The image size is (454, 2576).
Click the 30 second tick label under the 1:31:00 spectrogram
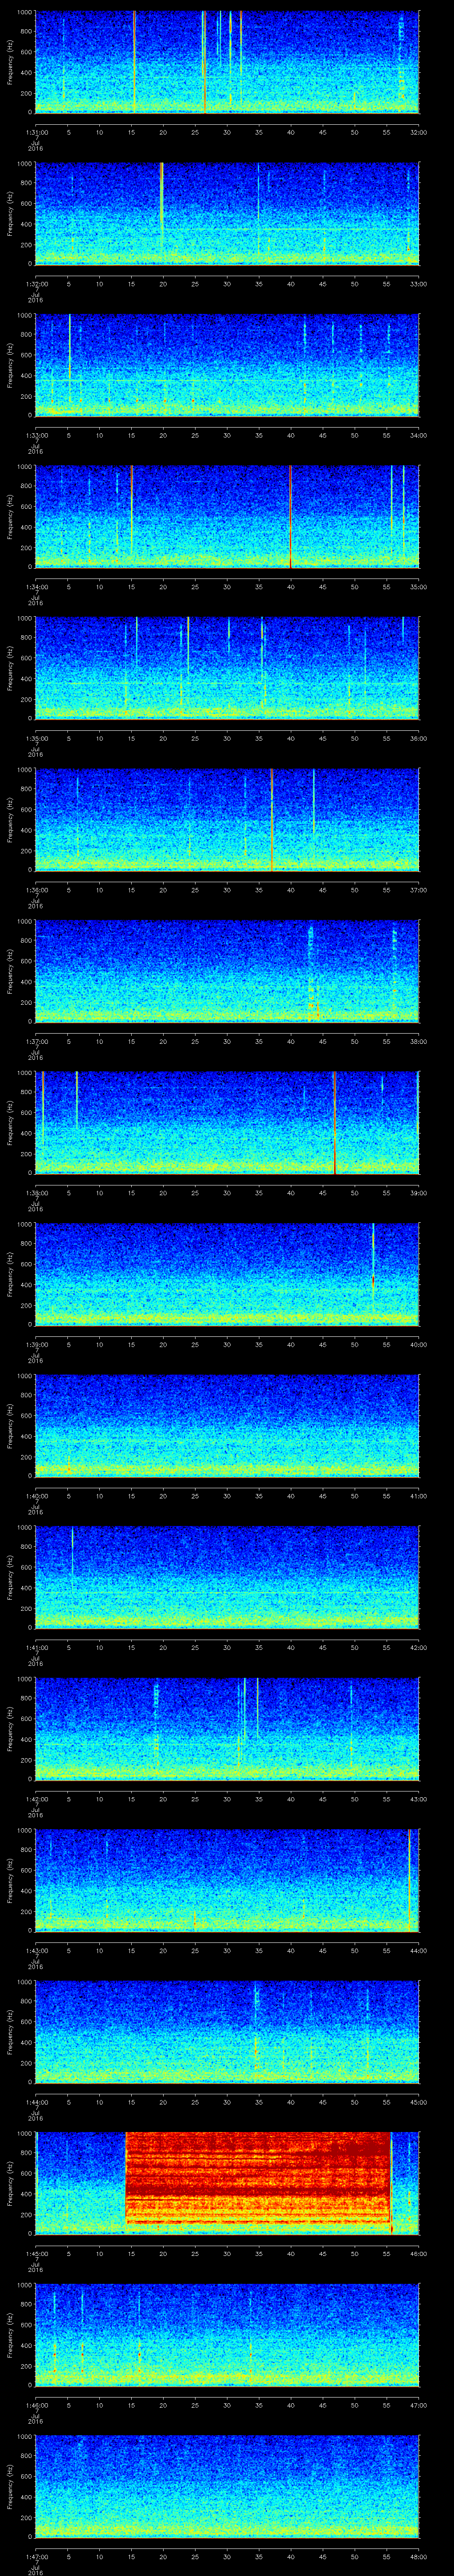point(227,132)
